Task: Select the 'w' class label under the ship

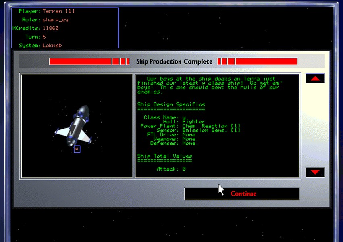Action: pos(77,149)
